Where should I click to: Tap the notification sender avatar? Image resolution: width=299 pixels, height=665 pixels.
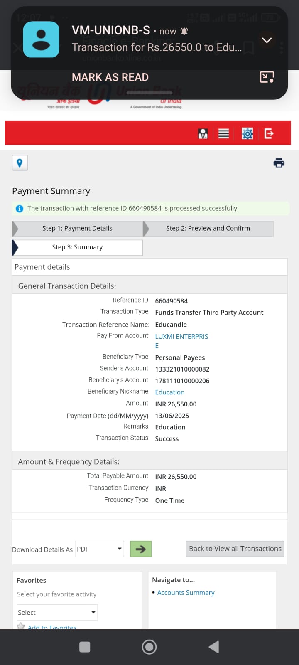point(41,39)
